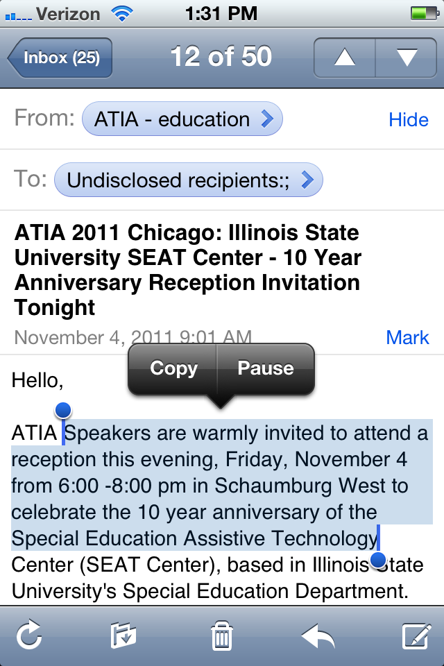Open the move to folder icon
The width and height of the screenshot is (444, 666).
pyautogui.click(x=123, y=635)
